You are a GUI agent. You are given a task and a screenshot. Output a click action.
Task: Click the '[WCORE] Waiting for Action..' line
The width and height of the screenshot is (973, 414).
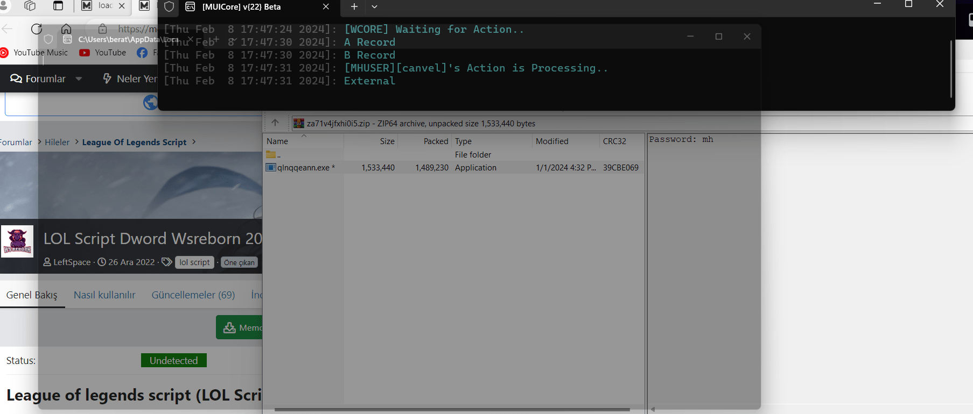click(433, 30)
